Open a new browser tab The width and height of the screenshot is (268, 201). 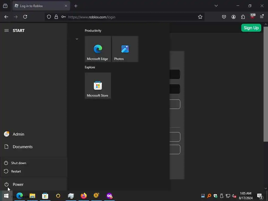coord(76,6)
